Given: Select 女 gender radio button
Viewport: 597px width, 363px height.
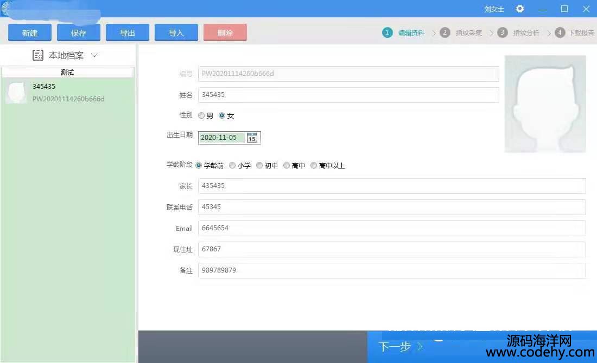Looking at the screenshot, I should [222, 115].
